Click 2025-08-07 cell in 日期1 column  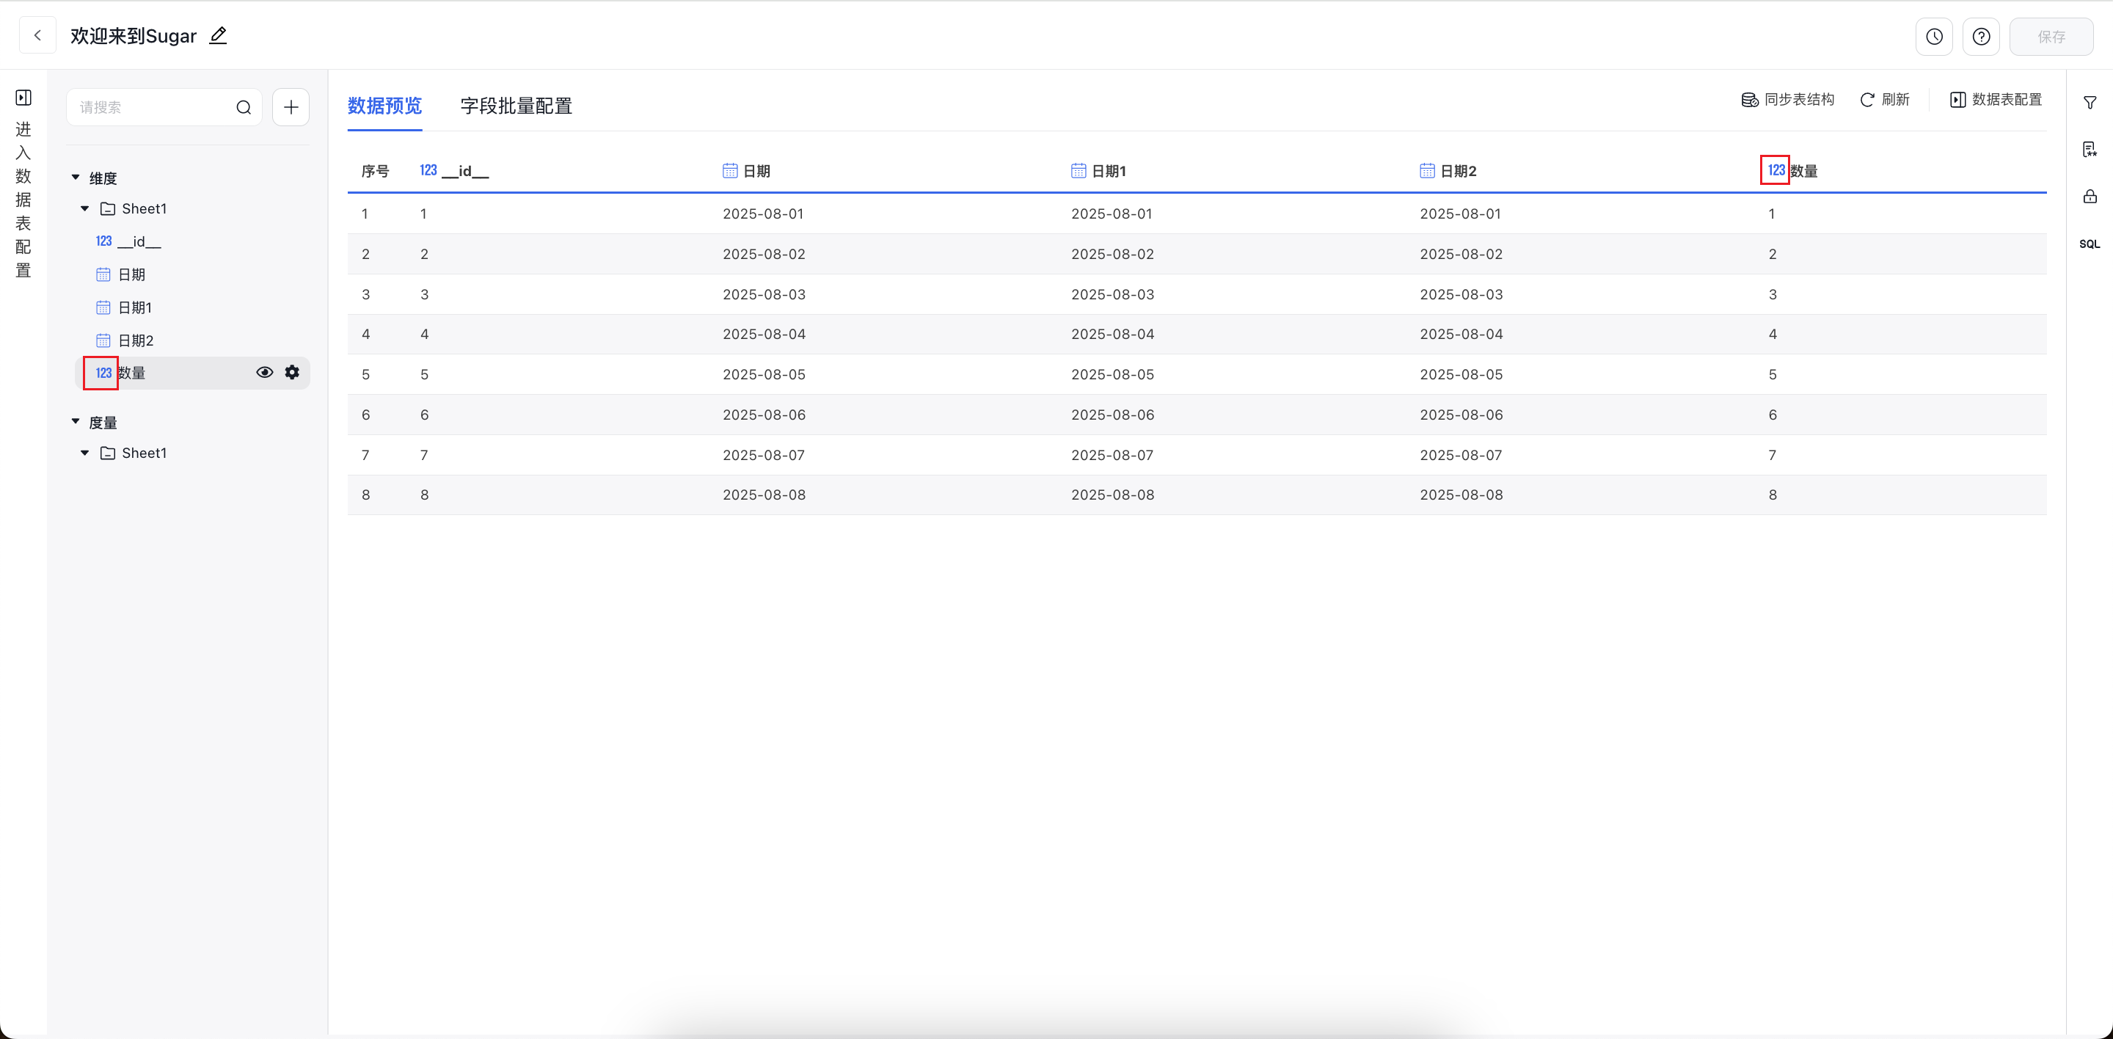click(1112, 455)
